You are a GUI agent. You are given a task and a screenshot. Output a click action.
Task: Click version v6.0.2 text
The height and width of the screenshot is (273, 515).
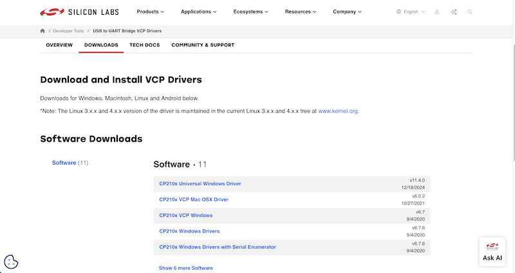[x=418, y=196]
